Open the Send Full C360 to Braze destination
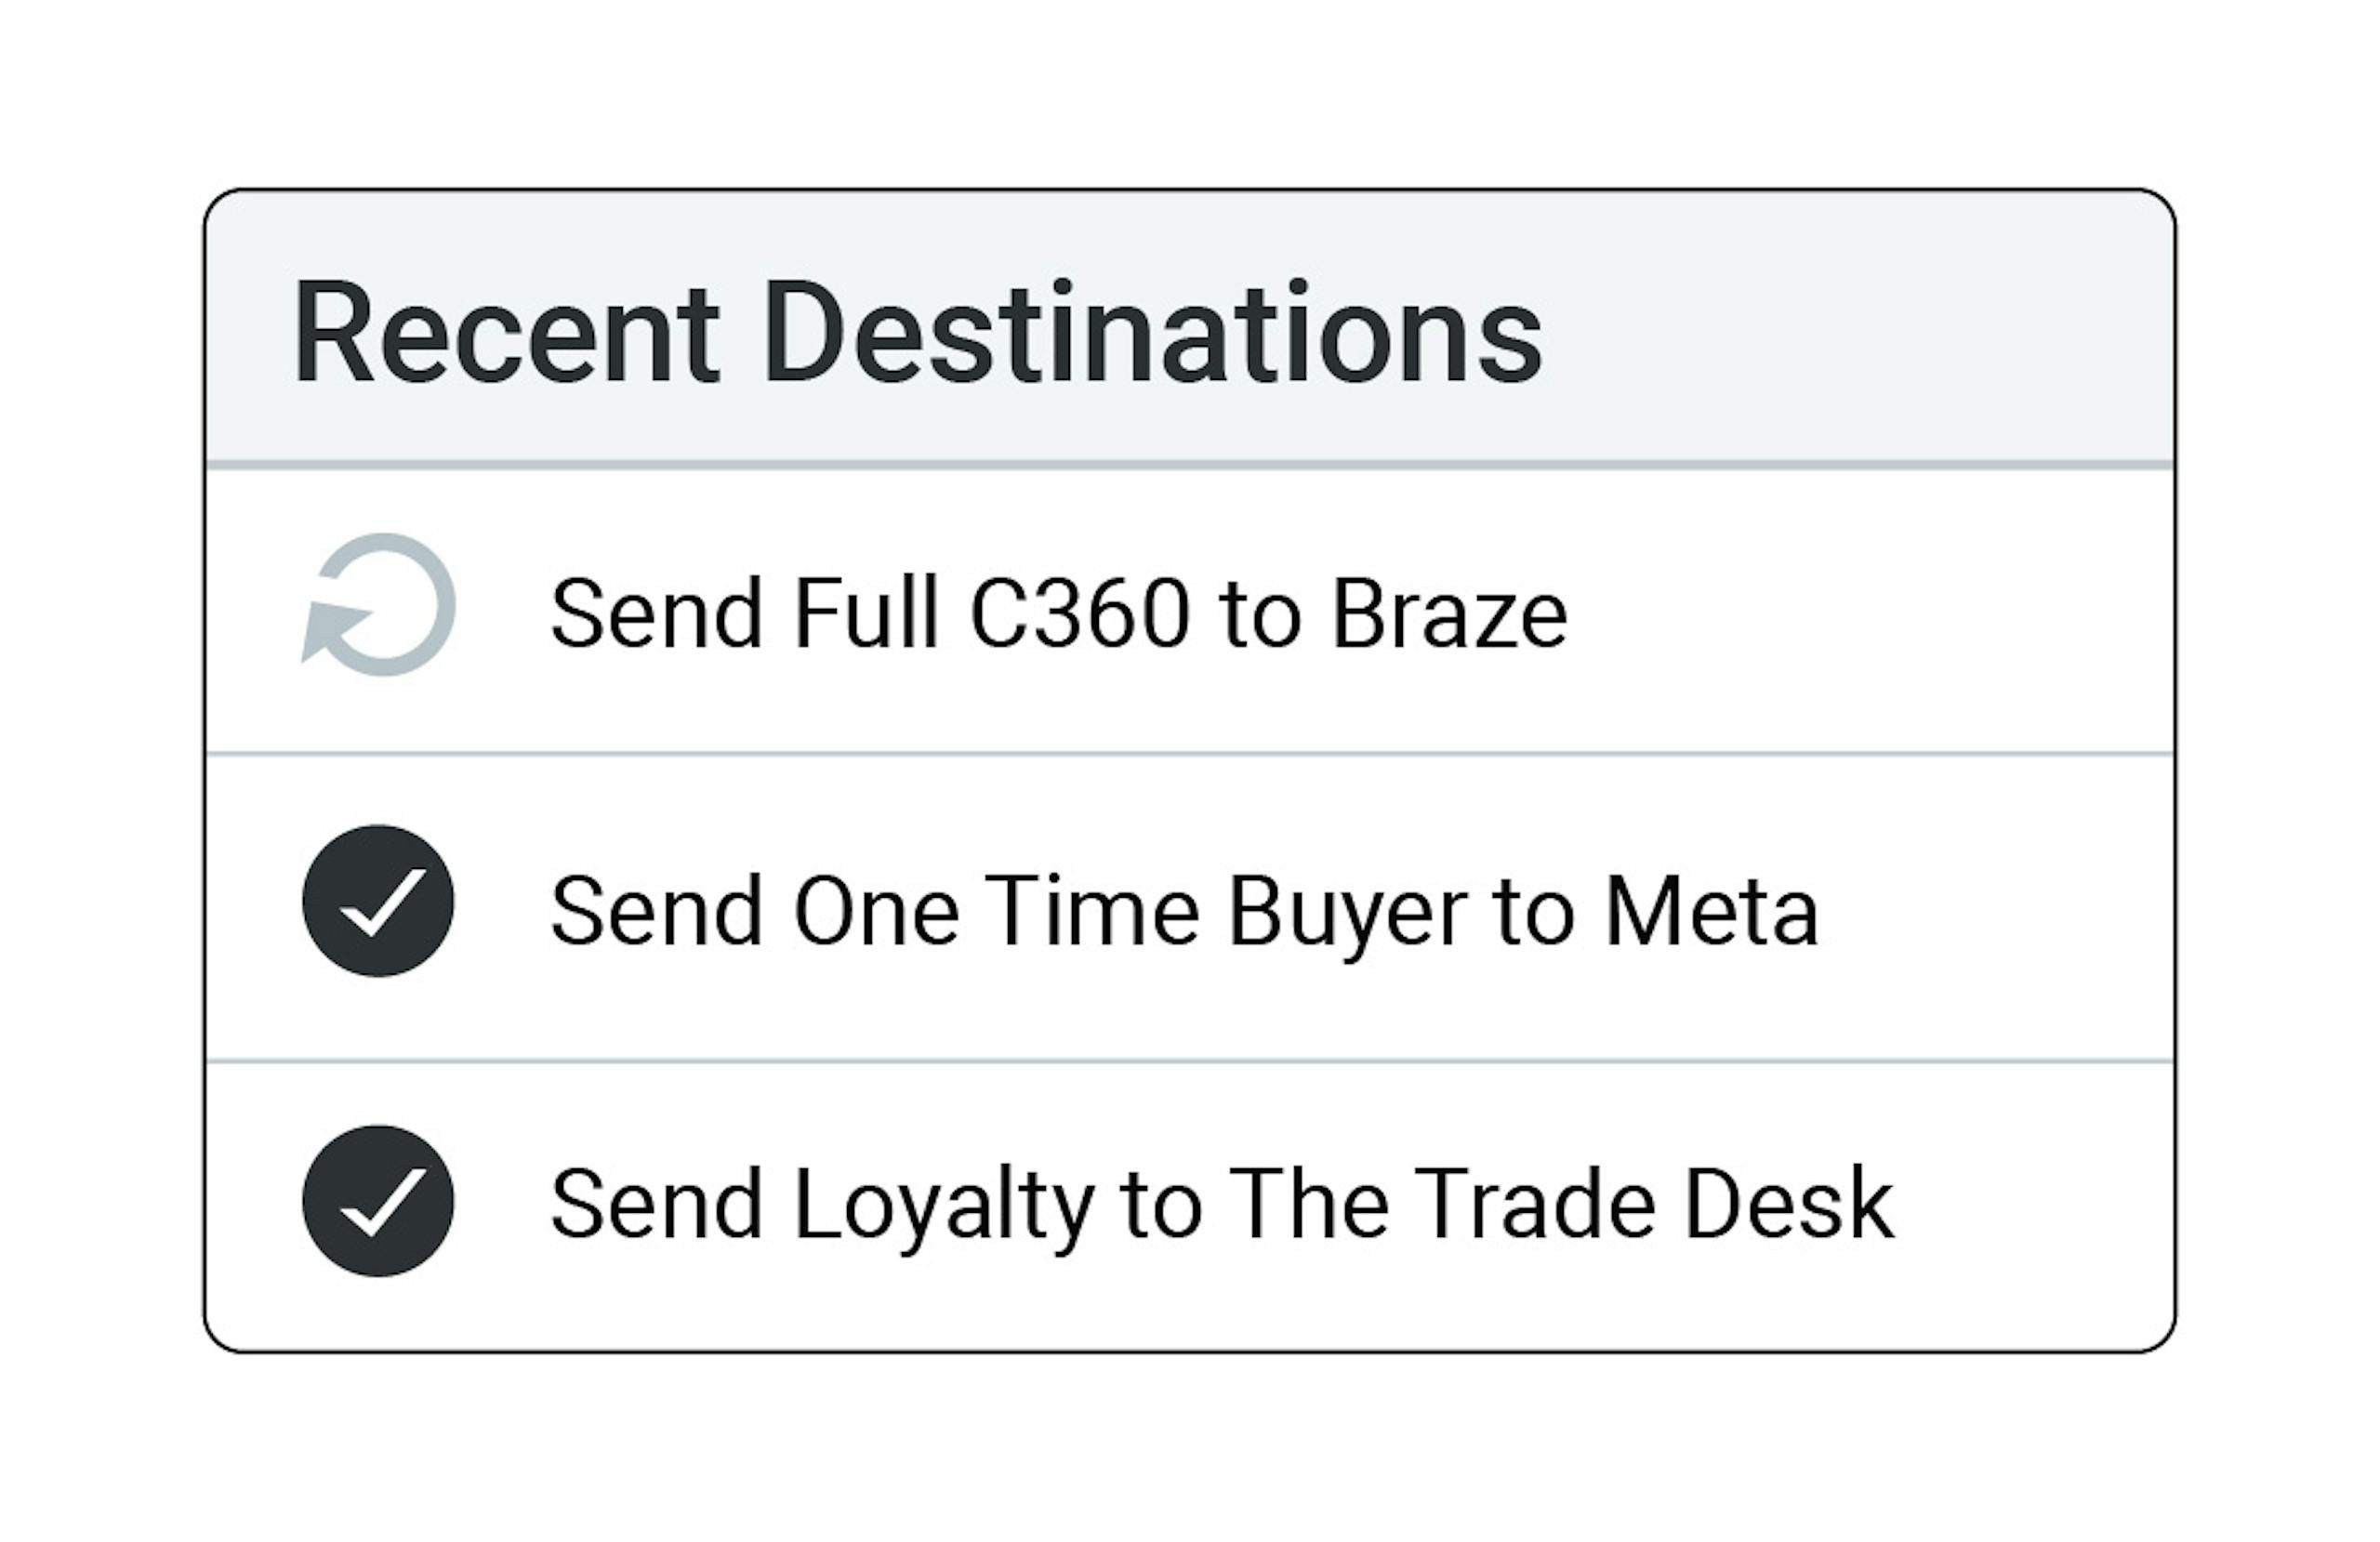 tap(1058, 613)
